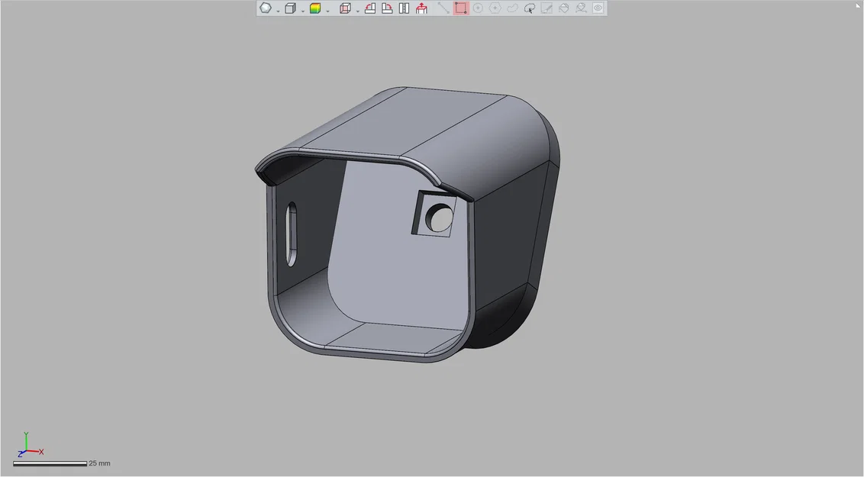Click the oblong slot on the model's side wall
Viewport: 864px width, 477px height.
click(291, 234)
